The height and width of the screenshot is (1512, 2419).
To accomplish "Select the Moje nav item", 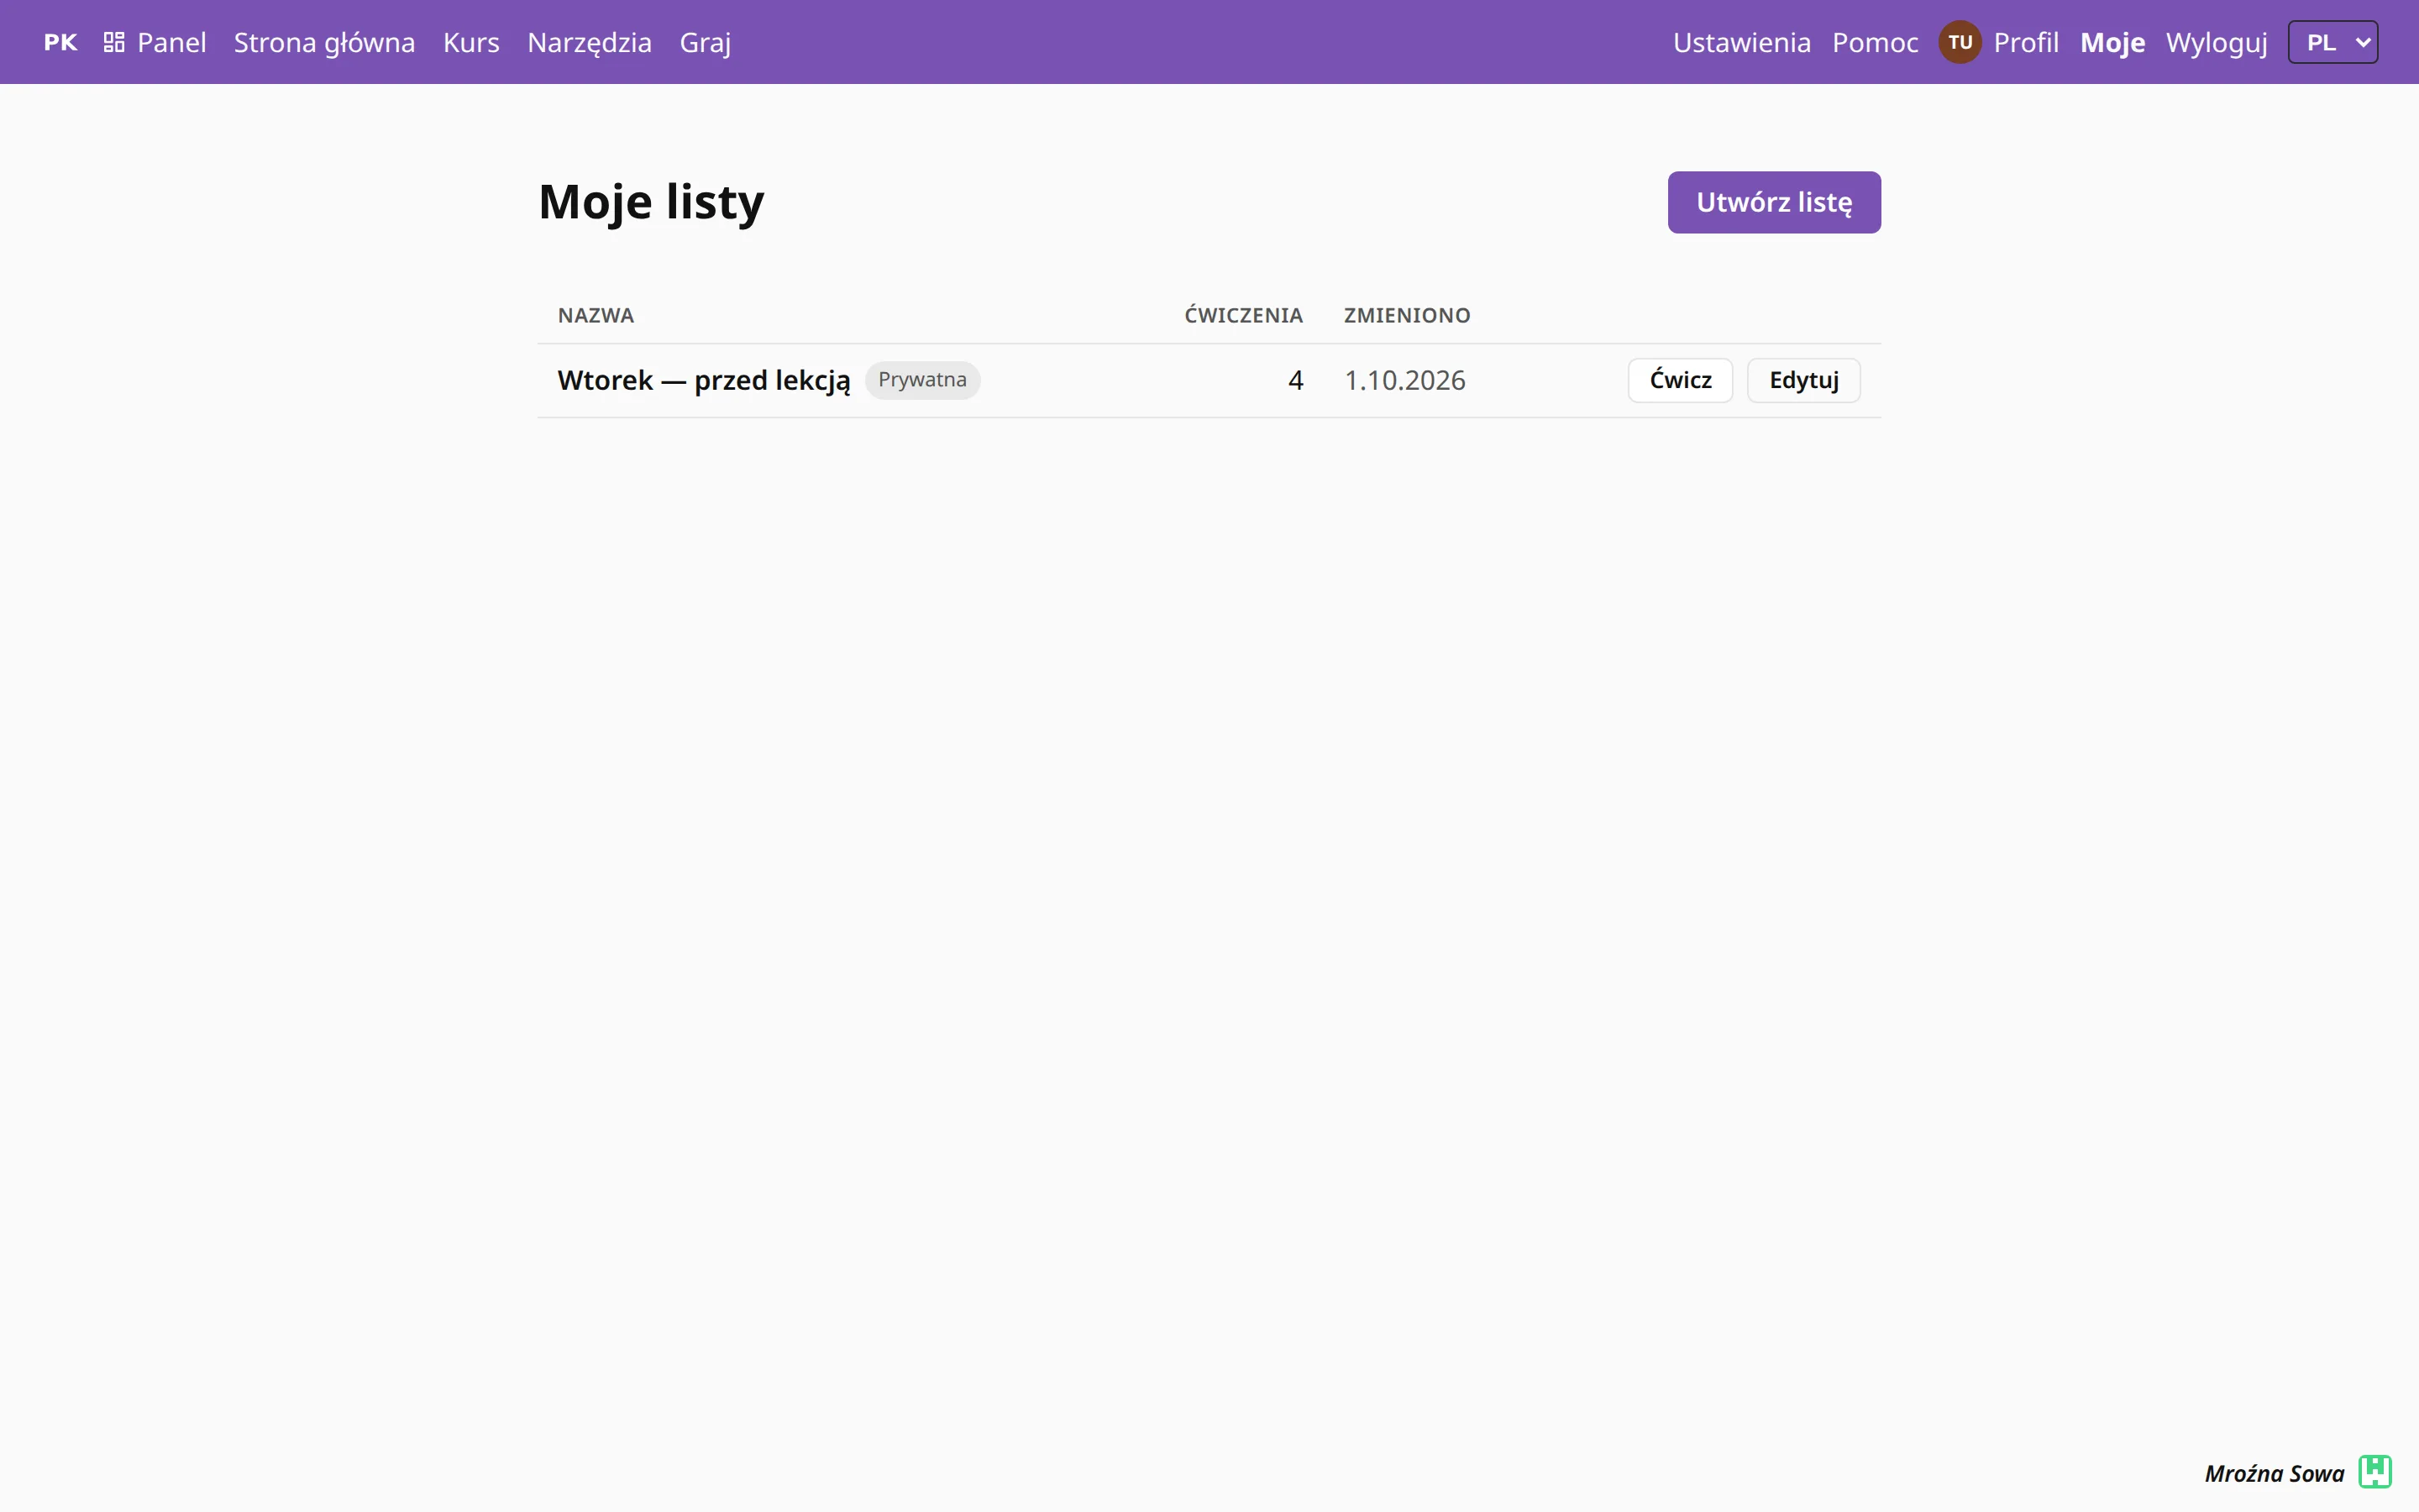I will (x=2112, y=42).
